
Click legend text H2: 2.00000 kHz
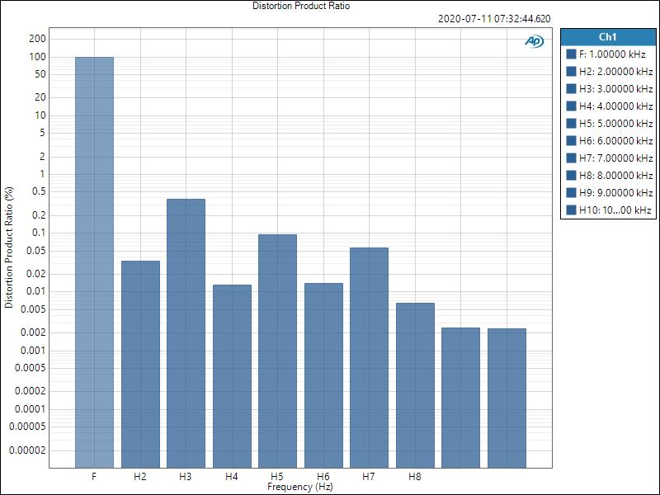(x=615, y=71)
